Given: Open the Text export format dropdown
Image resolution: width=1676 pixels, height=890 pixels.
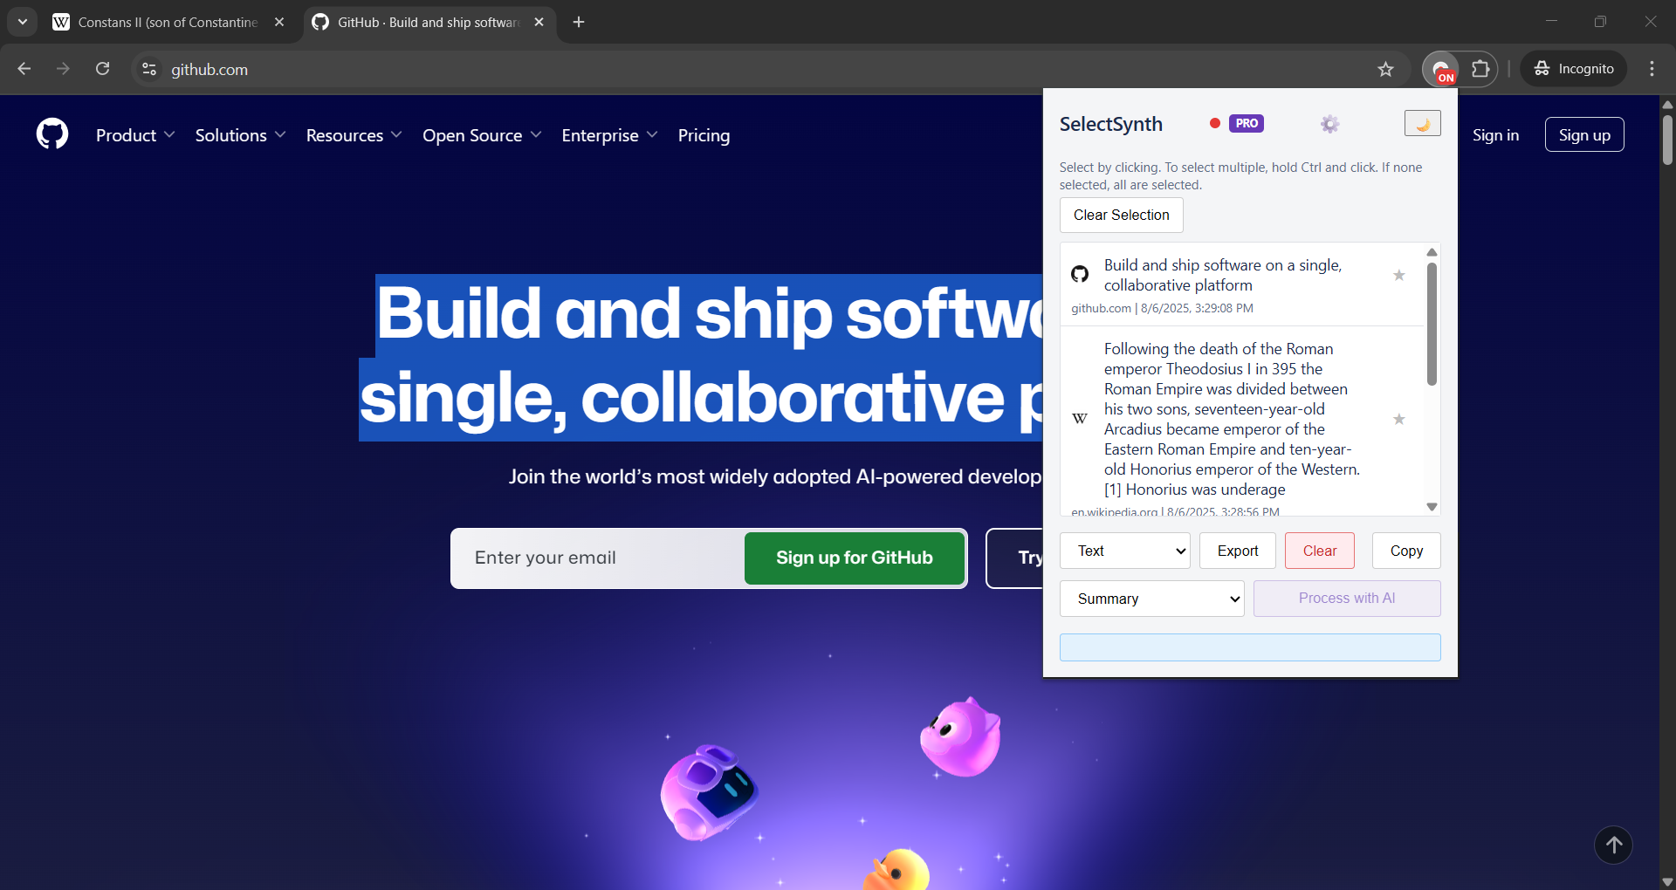Looking at the screenshot, I should 1124,551.
